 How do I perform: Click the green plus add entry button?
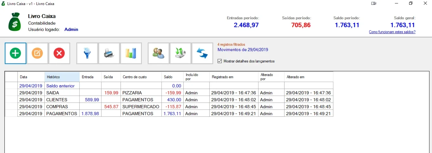pyautogui.click(x=15, y=53)
